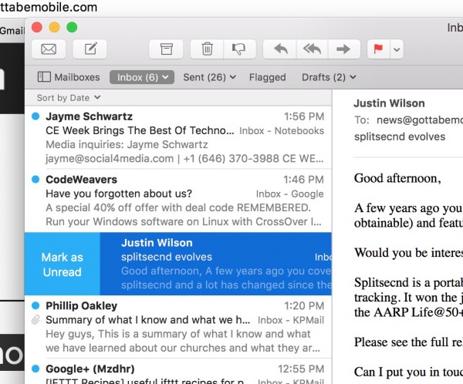
Task: Select the Gmail tab in browser window
Action: coord(12,30)
